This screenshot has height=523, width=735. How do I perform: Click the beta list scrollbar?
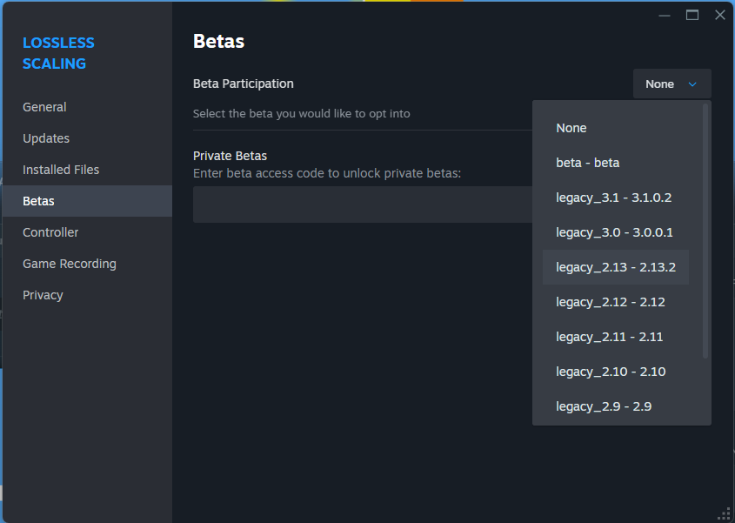tap(705, 231)
